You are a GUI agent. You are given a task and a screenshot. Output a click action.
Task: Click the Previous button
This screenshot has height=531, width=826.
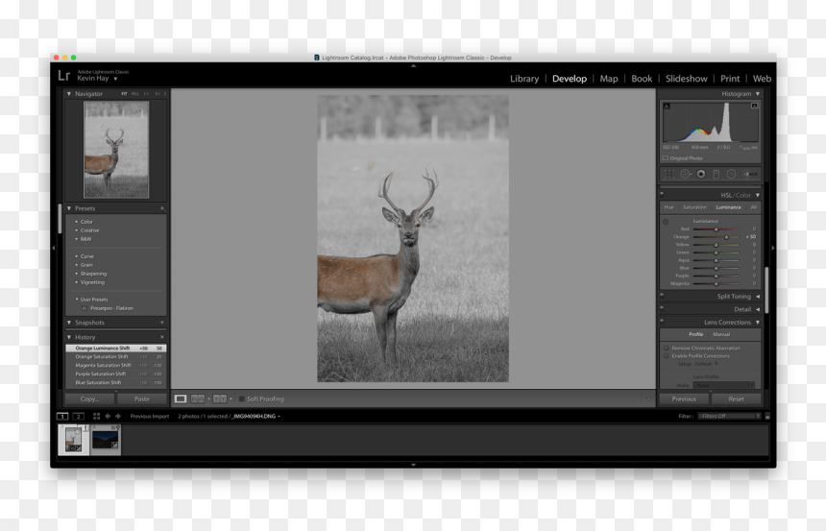684,399
